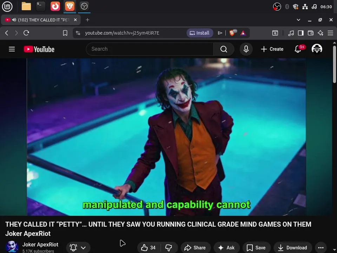This screenshot has height=253, width=337.
Task: Open the network connections tray icon
Action: [305, 7]
